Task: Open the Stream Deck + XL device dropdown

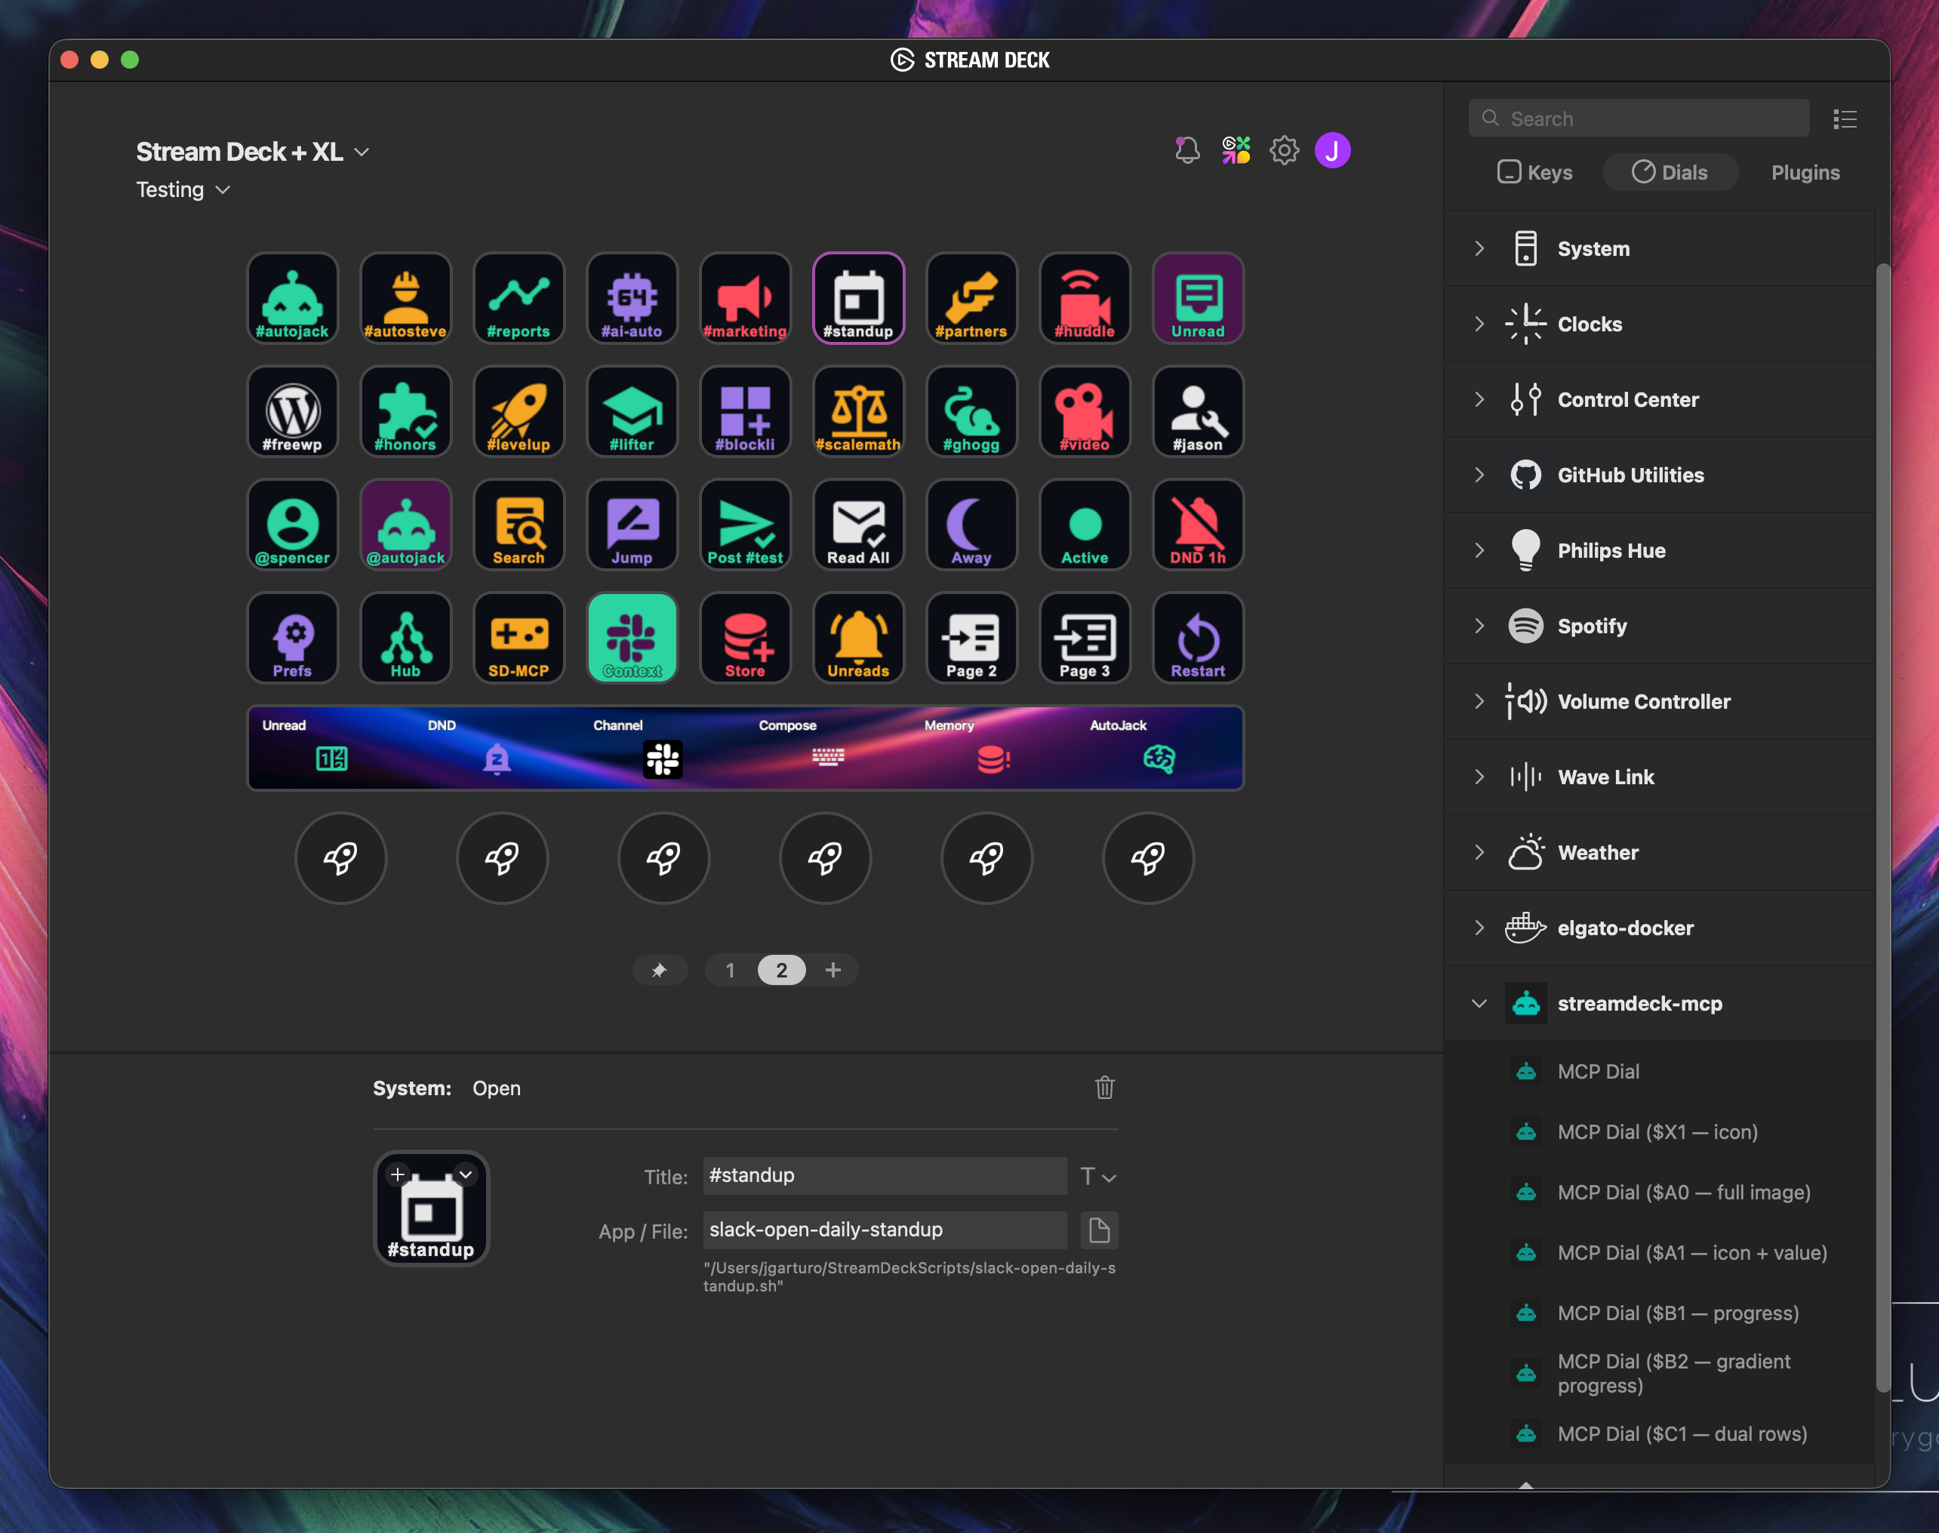Action: tap(252, 152)
